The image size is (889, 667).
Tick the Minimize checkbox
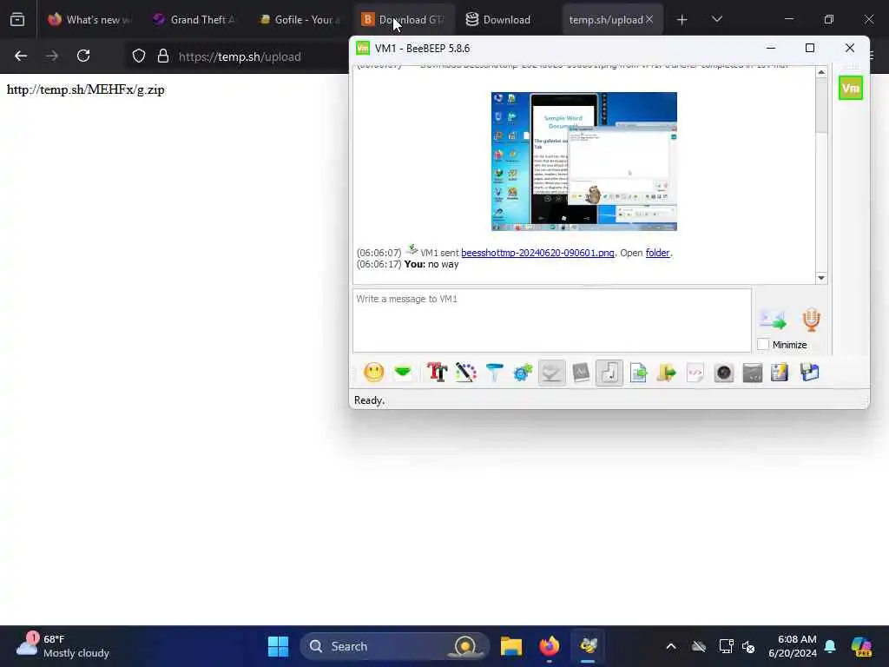[763, 345]
